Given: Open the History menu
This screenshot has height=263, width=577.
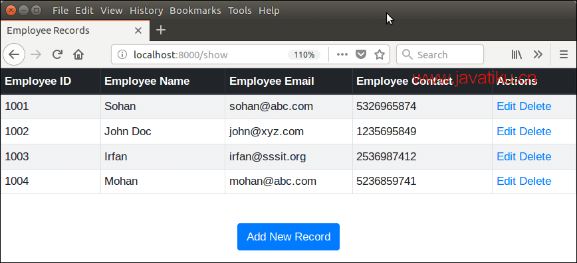Looking at the screenshot, I should click(146, 11).
